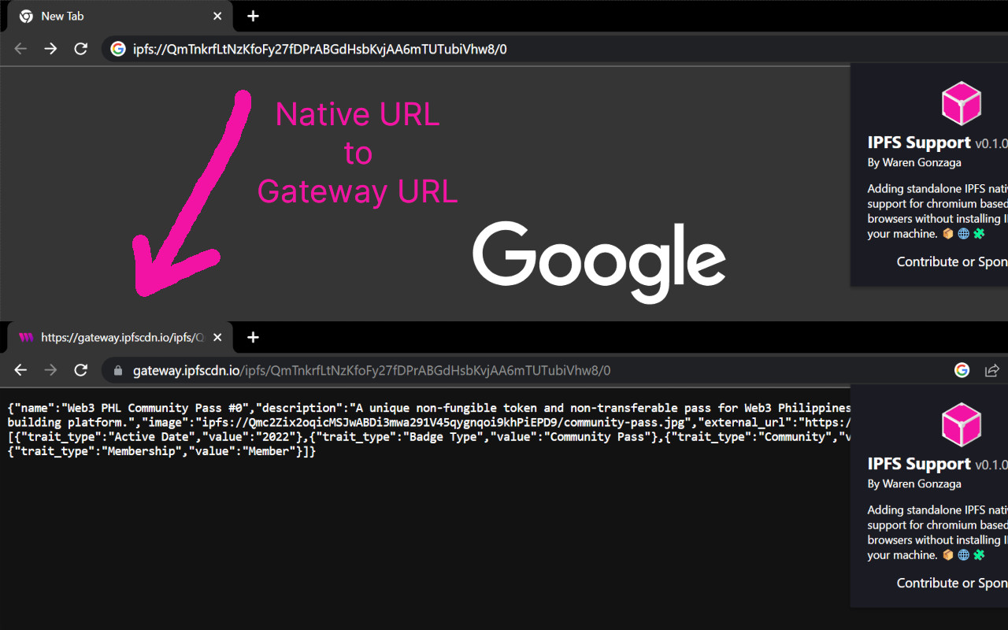Reload the page showing the ipfs:// address
Viewport: 1008px width, 630px height.
point(80,49)
